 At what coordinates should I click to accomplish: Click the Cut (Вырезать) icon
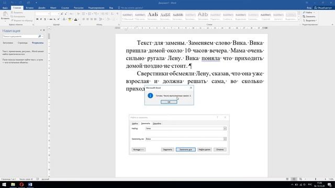12,13
